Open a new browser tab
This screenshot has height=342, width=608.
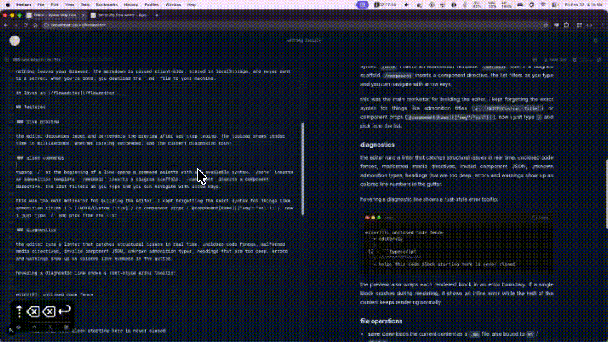[157, 15]
